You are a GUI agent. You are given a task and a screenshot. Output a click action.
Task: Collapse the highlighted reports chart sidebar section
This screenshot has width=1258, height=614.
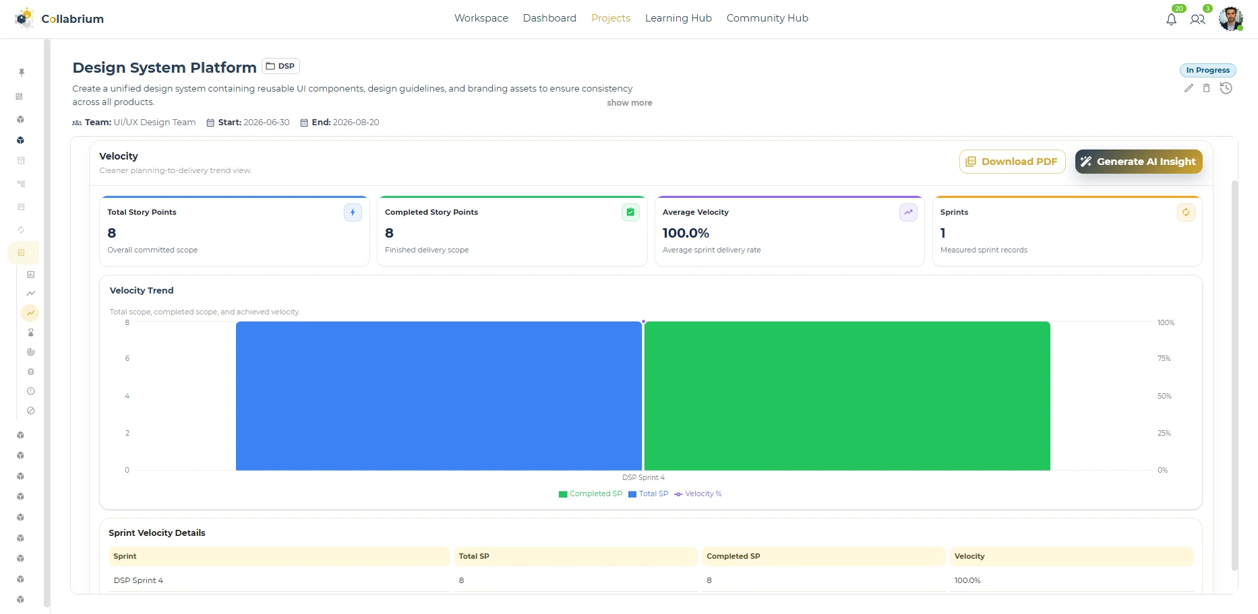[x=22, y=252]
